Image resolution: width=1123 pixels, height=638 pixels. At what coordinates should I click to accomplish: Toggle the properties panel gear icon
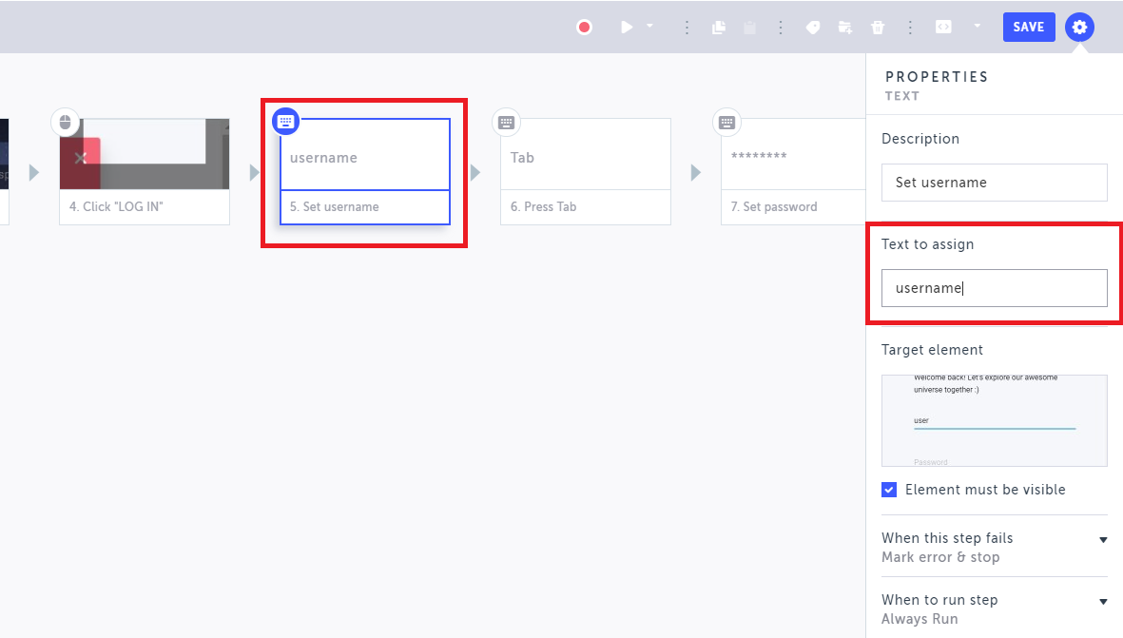click(1079, 28)
